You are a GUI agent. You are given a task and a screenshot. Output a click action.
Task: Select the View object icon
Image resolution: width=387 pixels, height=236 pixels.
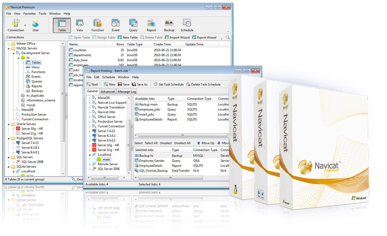79,25
